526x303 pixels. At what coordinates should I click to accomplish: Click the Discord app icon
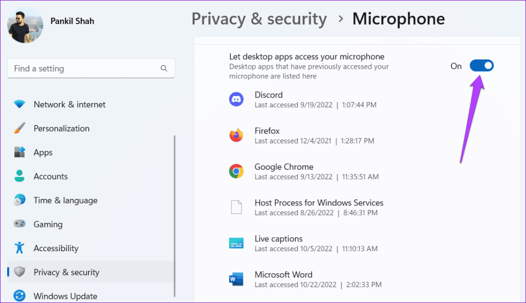236,99
